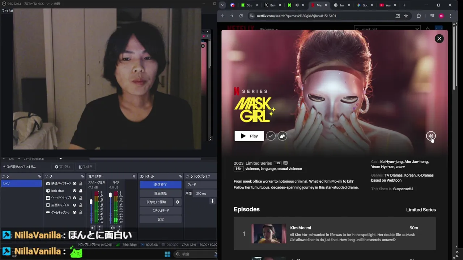Open OBS 設定 settings button
Viewport: 463px width, 260px height.
(161, 219)
